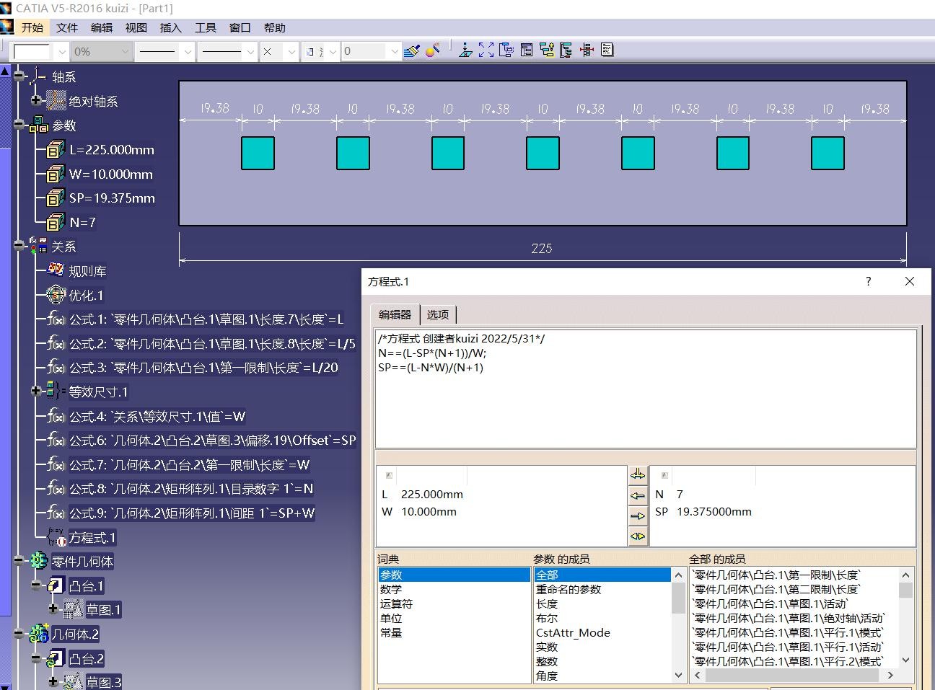Viewport: 935px width, 690px height.
Task: Collapse the 关系 tree node
Action: (x=19, y=246)
